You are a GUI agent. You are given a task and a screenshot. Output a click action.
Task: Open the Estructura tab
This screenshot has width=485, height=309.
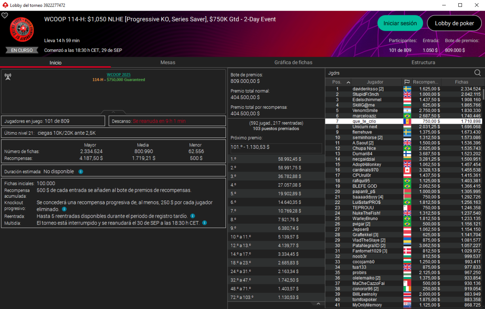click(423, 63)
